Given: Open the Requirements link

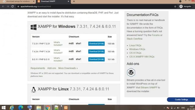Looking at the screenshot, I should [x=38, y=68].
